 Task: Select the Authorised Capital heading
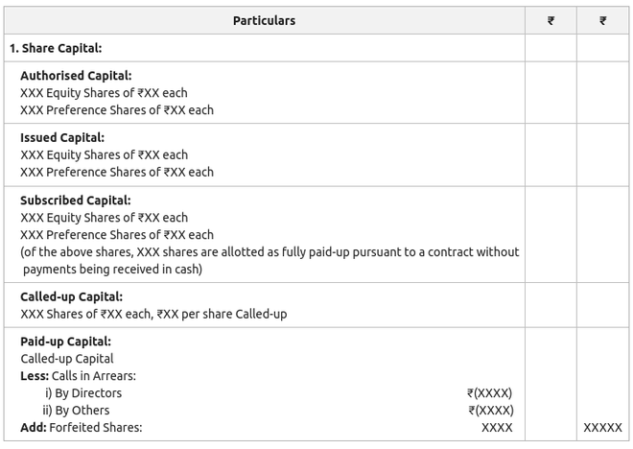pos(76,76)
